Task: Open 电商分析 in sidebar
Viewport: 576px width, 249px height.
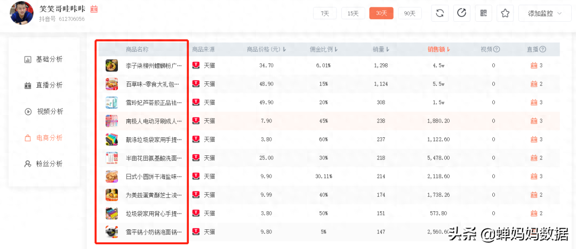Action: pyautogui.click(x=44, y=138)
